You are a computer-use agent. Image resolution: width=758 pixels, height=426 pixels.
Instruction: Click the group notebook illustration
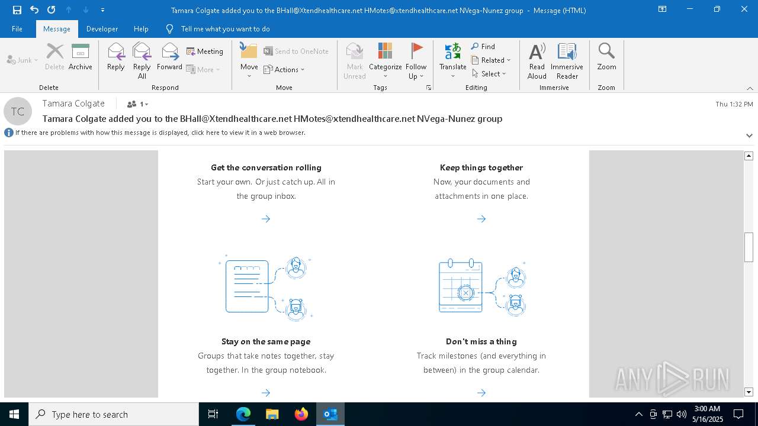pos(266,288)
